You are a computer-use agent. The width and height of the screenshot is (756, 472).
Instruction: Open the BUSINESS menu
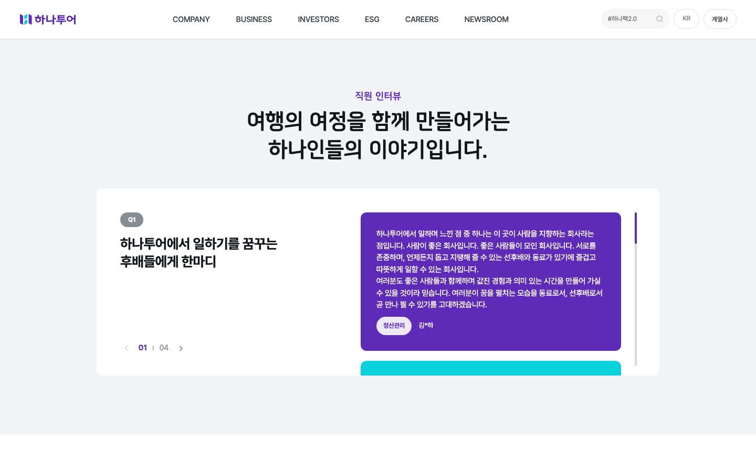[254, 19]
